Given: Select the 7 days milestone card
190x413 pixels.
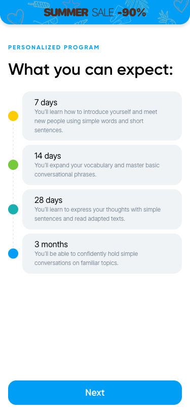Looking at the screenshot, I should (102, 116).
